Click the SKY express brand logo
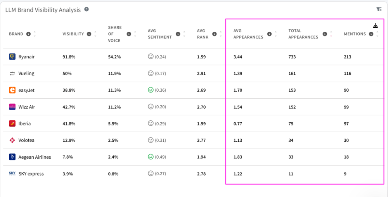 [12, 173]
